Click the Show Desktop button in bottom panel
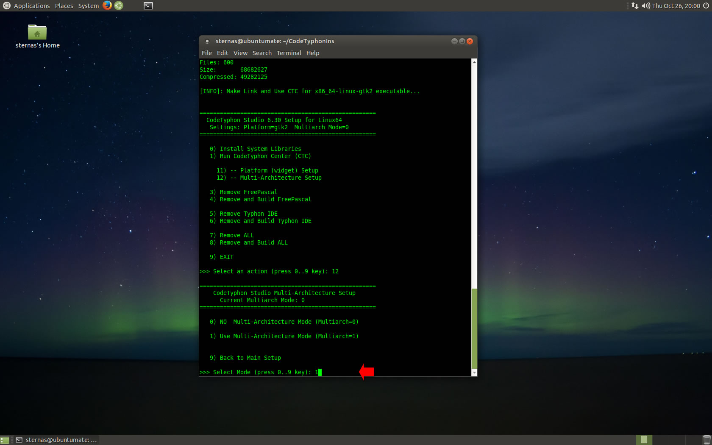This screenshot has width=712, height=445. point(5,440)
